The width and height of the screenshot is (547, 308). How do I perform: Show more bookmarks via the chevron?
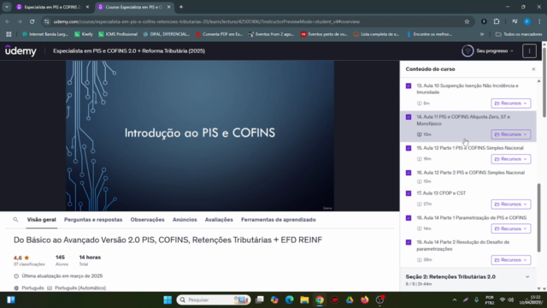(x=482, y=34)
